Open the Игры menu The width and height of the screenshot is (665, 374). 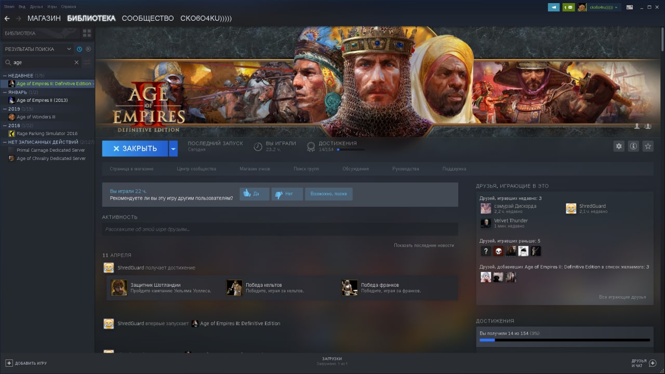coord(52,7)
